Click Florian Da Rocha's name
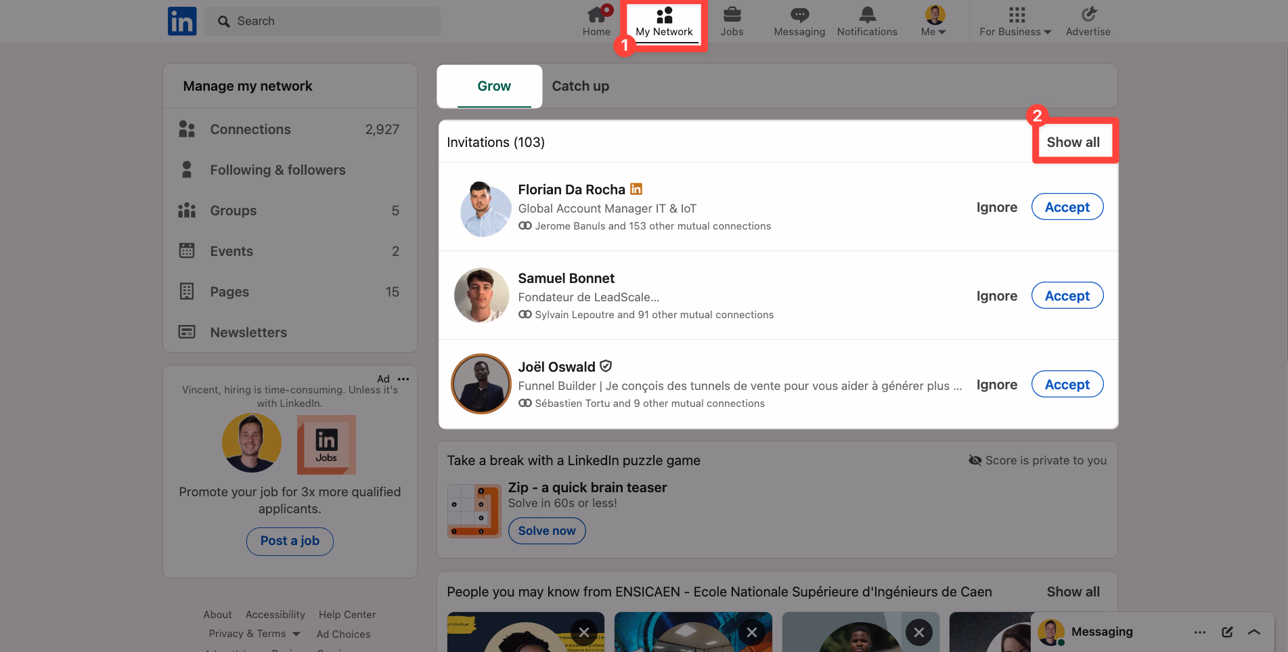The height and width of the screenshot is (652, 1288). pos(571,190)
